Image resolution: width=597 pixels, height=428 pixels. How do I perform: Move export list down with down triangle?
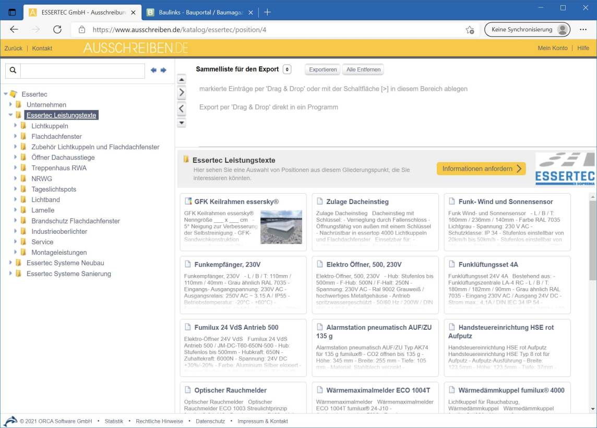(x=182, y=123)
